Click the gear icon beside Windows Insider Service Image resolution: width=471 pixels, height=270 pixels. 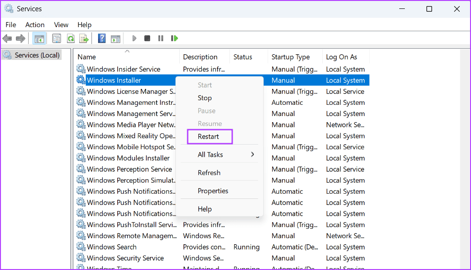[81, 69]
